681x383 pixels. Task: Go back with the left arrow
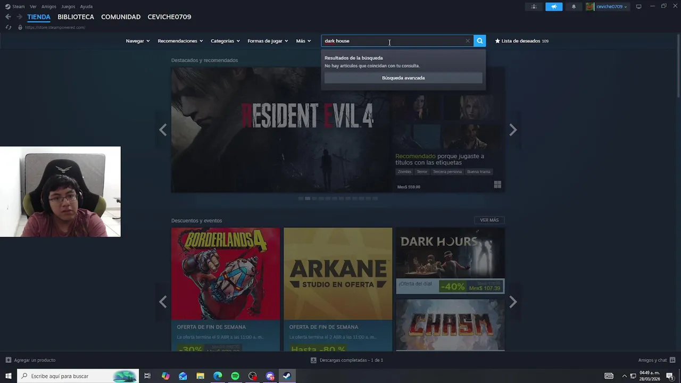click(x=8, y=17)
